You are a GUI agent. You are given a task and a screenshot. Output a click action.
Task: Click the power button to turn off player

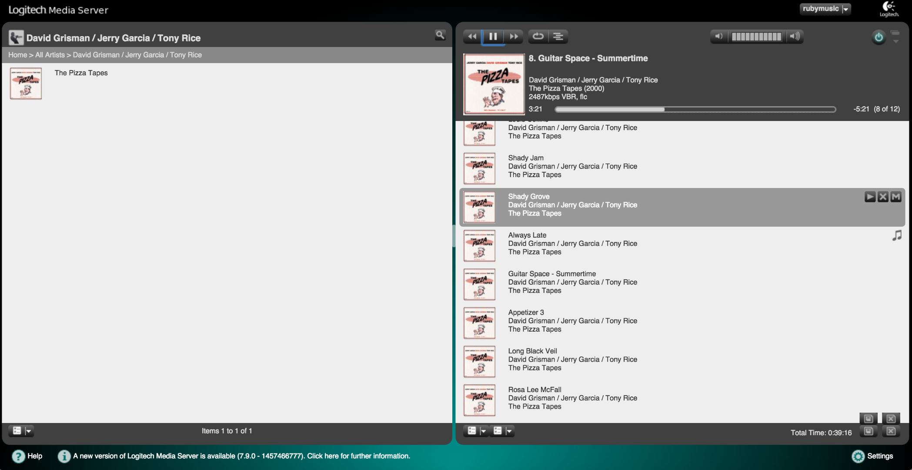(879, 37)
